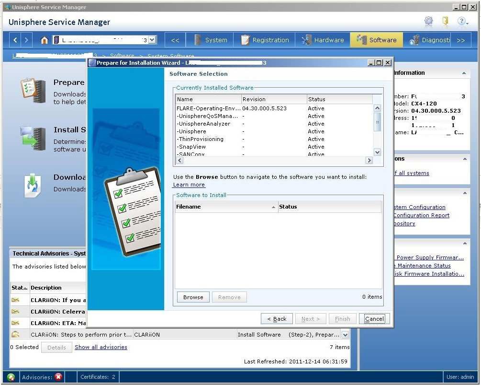Click the envelope icon beside 'CLARiiON: ETA: Ma'
This screenshot has width=481, height=385.
pos(15,323)
